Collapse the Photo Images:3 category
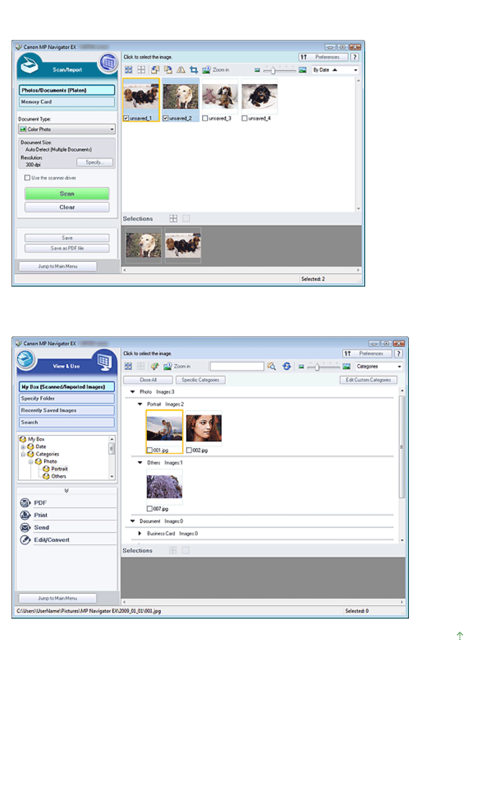Screen dimensions: 492x804 pyautogui.click(x=132, y=392)
